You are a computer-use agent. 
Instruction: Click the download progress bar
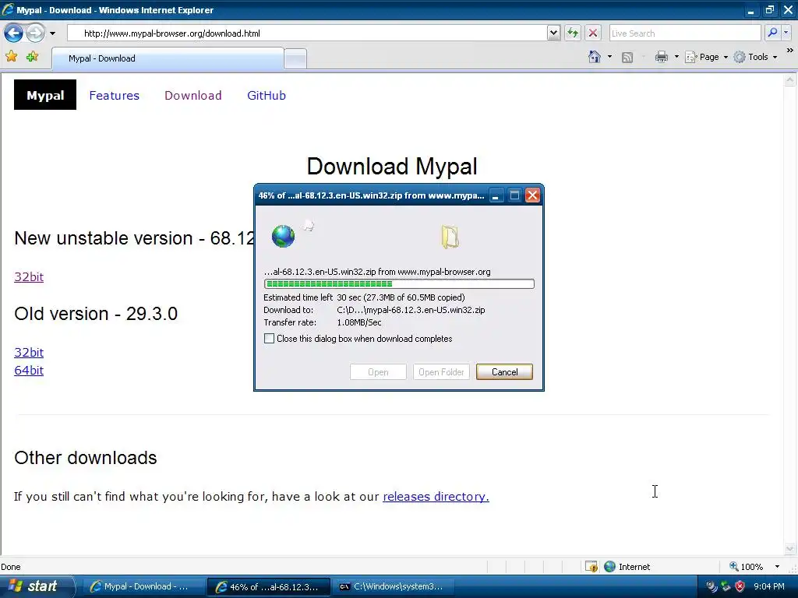point(399,283)
